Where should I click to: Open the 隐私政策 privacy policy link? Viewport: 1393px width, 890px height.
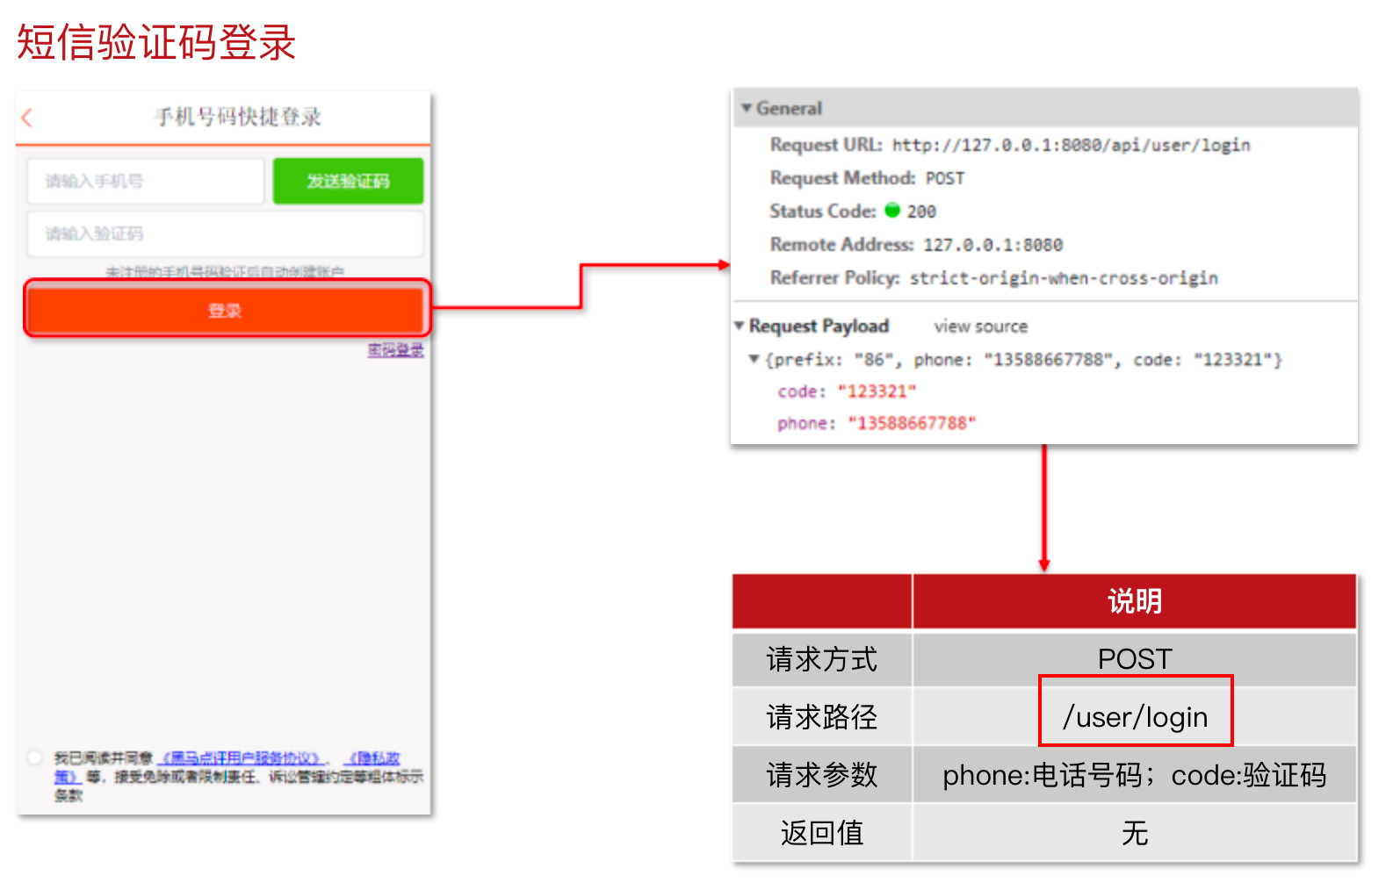(374, 757)
